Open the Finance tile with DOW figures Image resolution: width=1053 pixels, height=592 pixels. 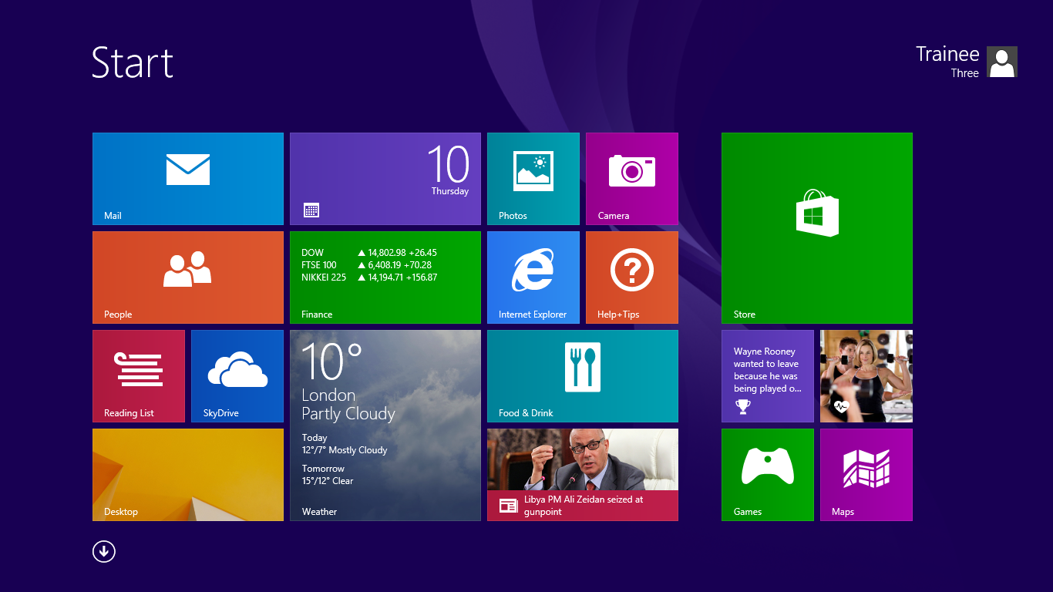pos(385,277)
